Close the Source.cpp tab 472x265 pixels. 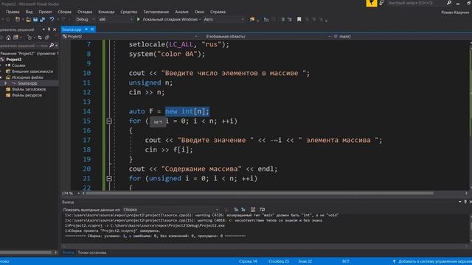tap(92, 29)
